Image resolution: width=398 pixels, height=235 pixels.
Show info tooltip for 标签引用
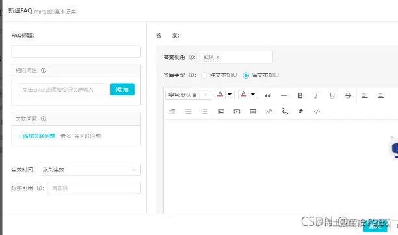[x=39, y=188]
